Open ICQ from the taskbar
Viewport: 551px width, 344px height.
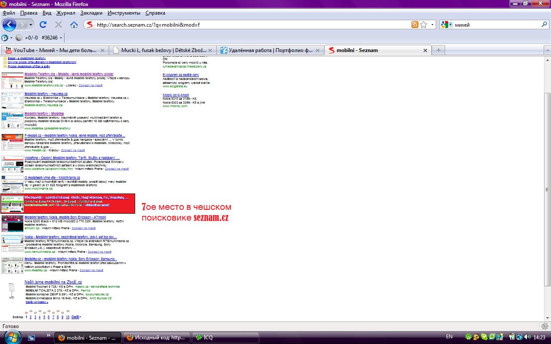(225, 338)
